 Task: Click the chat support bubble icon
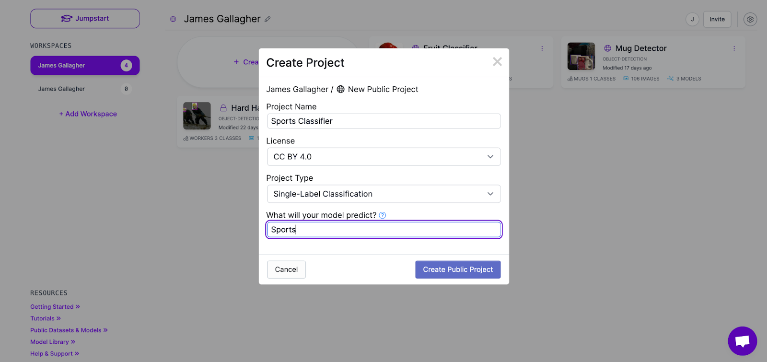pos(742,341)
